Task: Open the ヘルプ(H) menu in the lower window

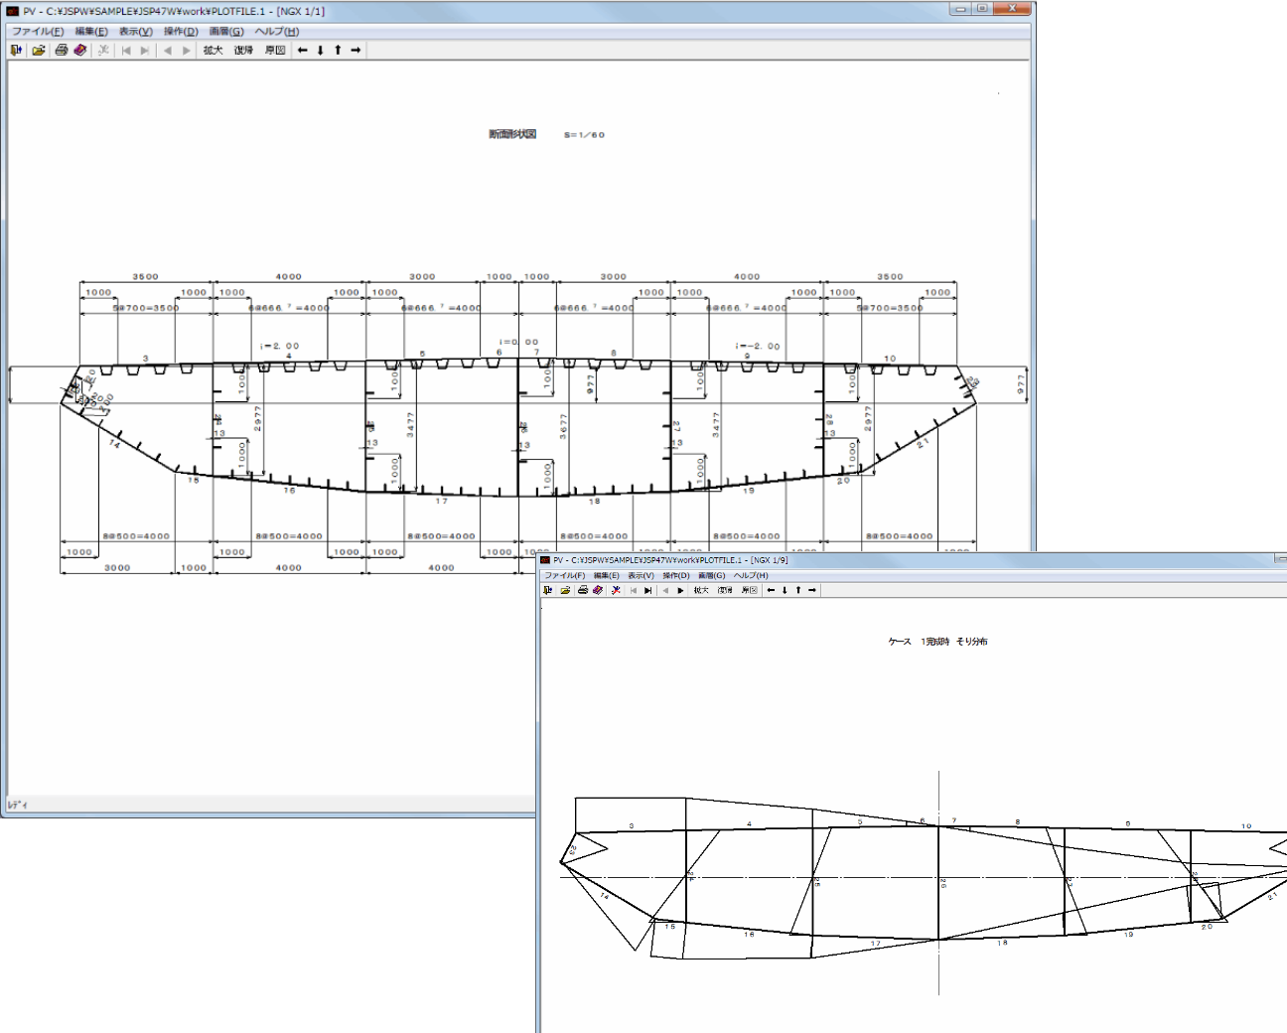Action: 751,575
